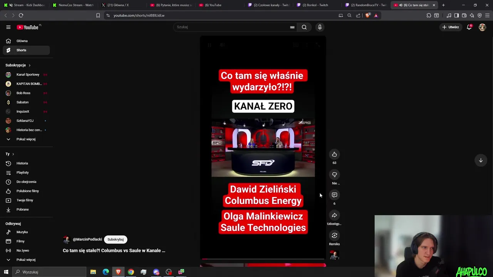Open the Windows Start menu
493x277 pixels.
(6, 272)
